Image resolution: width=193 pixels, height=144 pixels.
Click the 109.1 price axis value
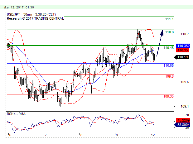coord(185,106)
